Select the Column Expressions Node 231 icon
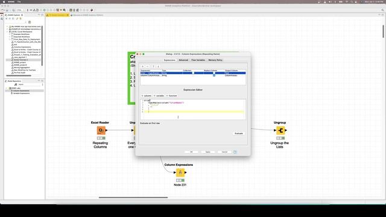 [180, 172]
